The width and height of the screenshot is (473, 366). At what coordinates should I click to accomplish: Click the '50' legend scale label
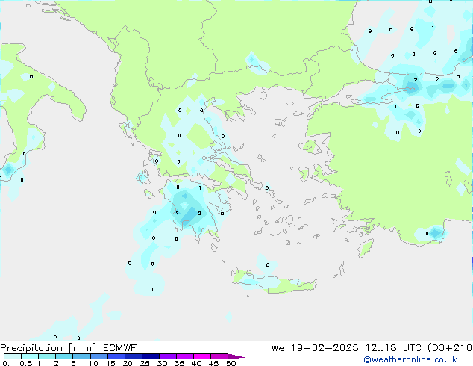[x=231, y=363]
